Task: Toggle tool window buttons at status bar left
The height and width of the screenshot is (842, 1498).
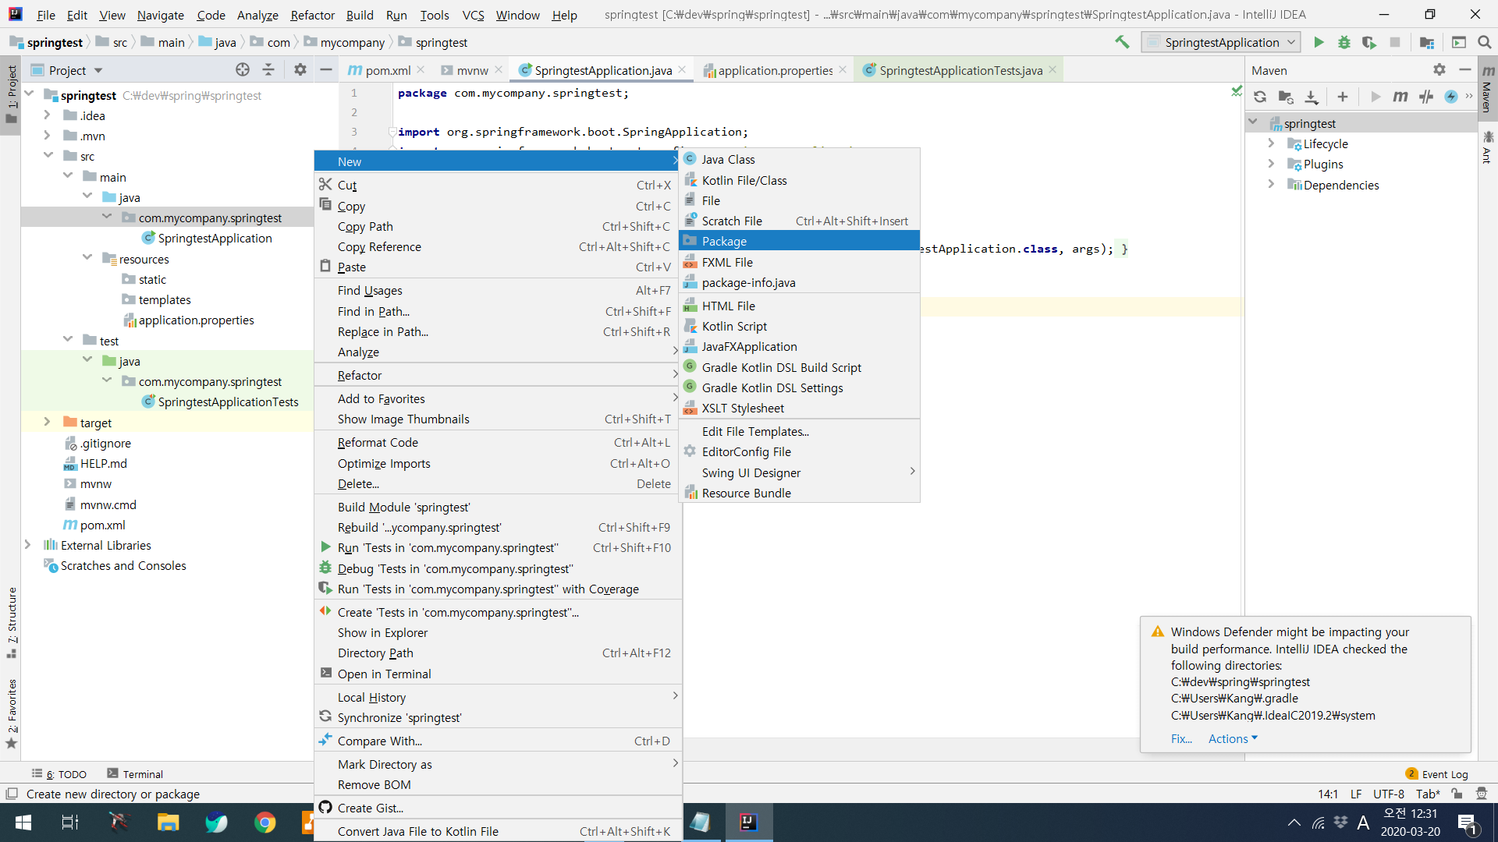Action: click(12, 794)
